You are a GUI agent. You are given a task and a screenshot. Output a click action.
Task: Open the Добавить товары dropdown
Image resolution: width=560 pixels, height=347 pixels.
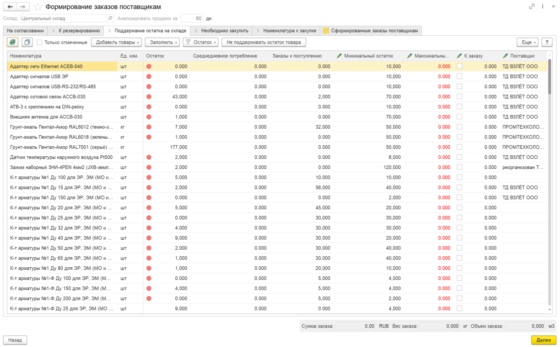point(116,42)
